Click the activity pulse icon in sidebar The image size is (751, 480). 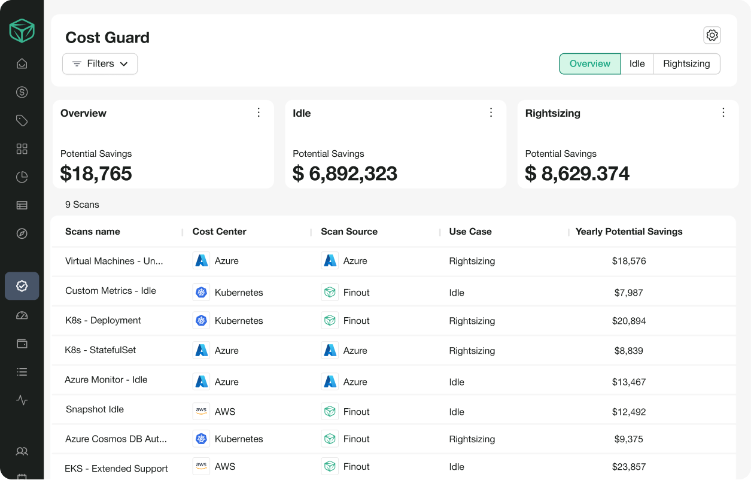(x=22, y=400)
